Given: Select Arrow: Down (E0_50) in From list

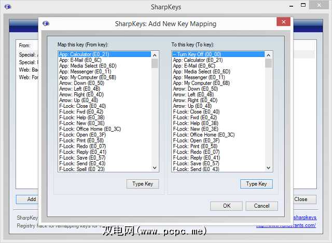Looking at the screenshot, I should pyautogui.click(x=105, y=83).
